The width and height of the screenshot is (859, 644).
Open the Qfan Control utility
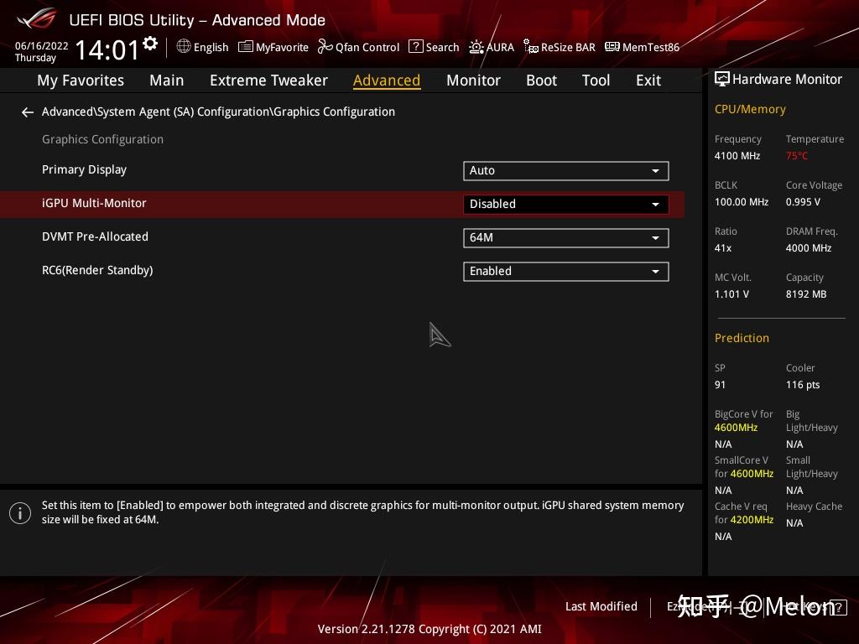(358, 47)
